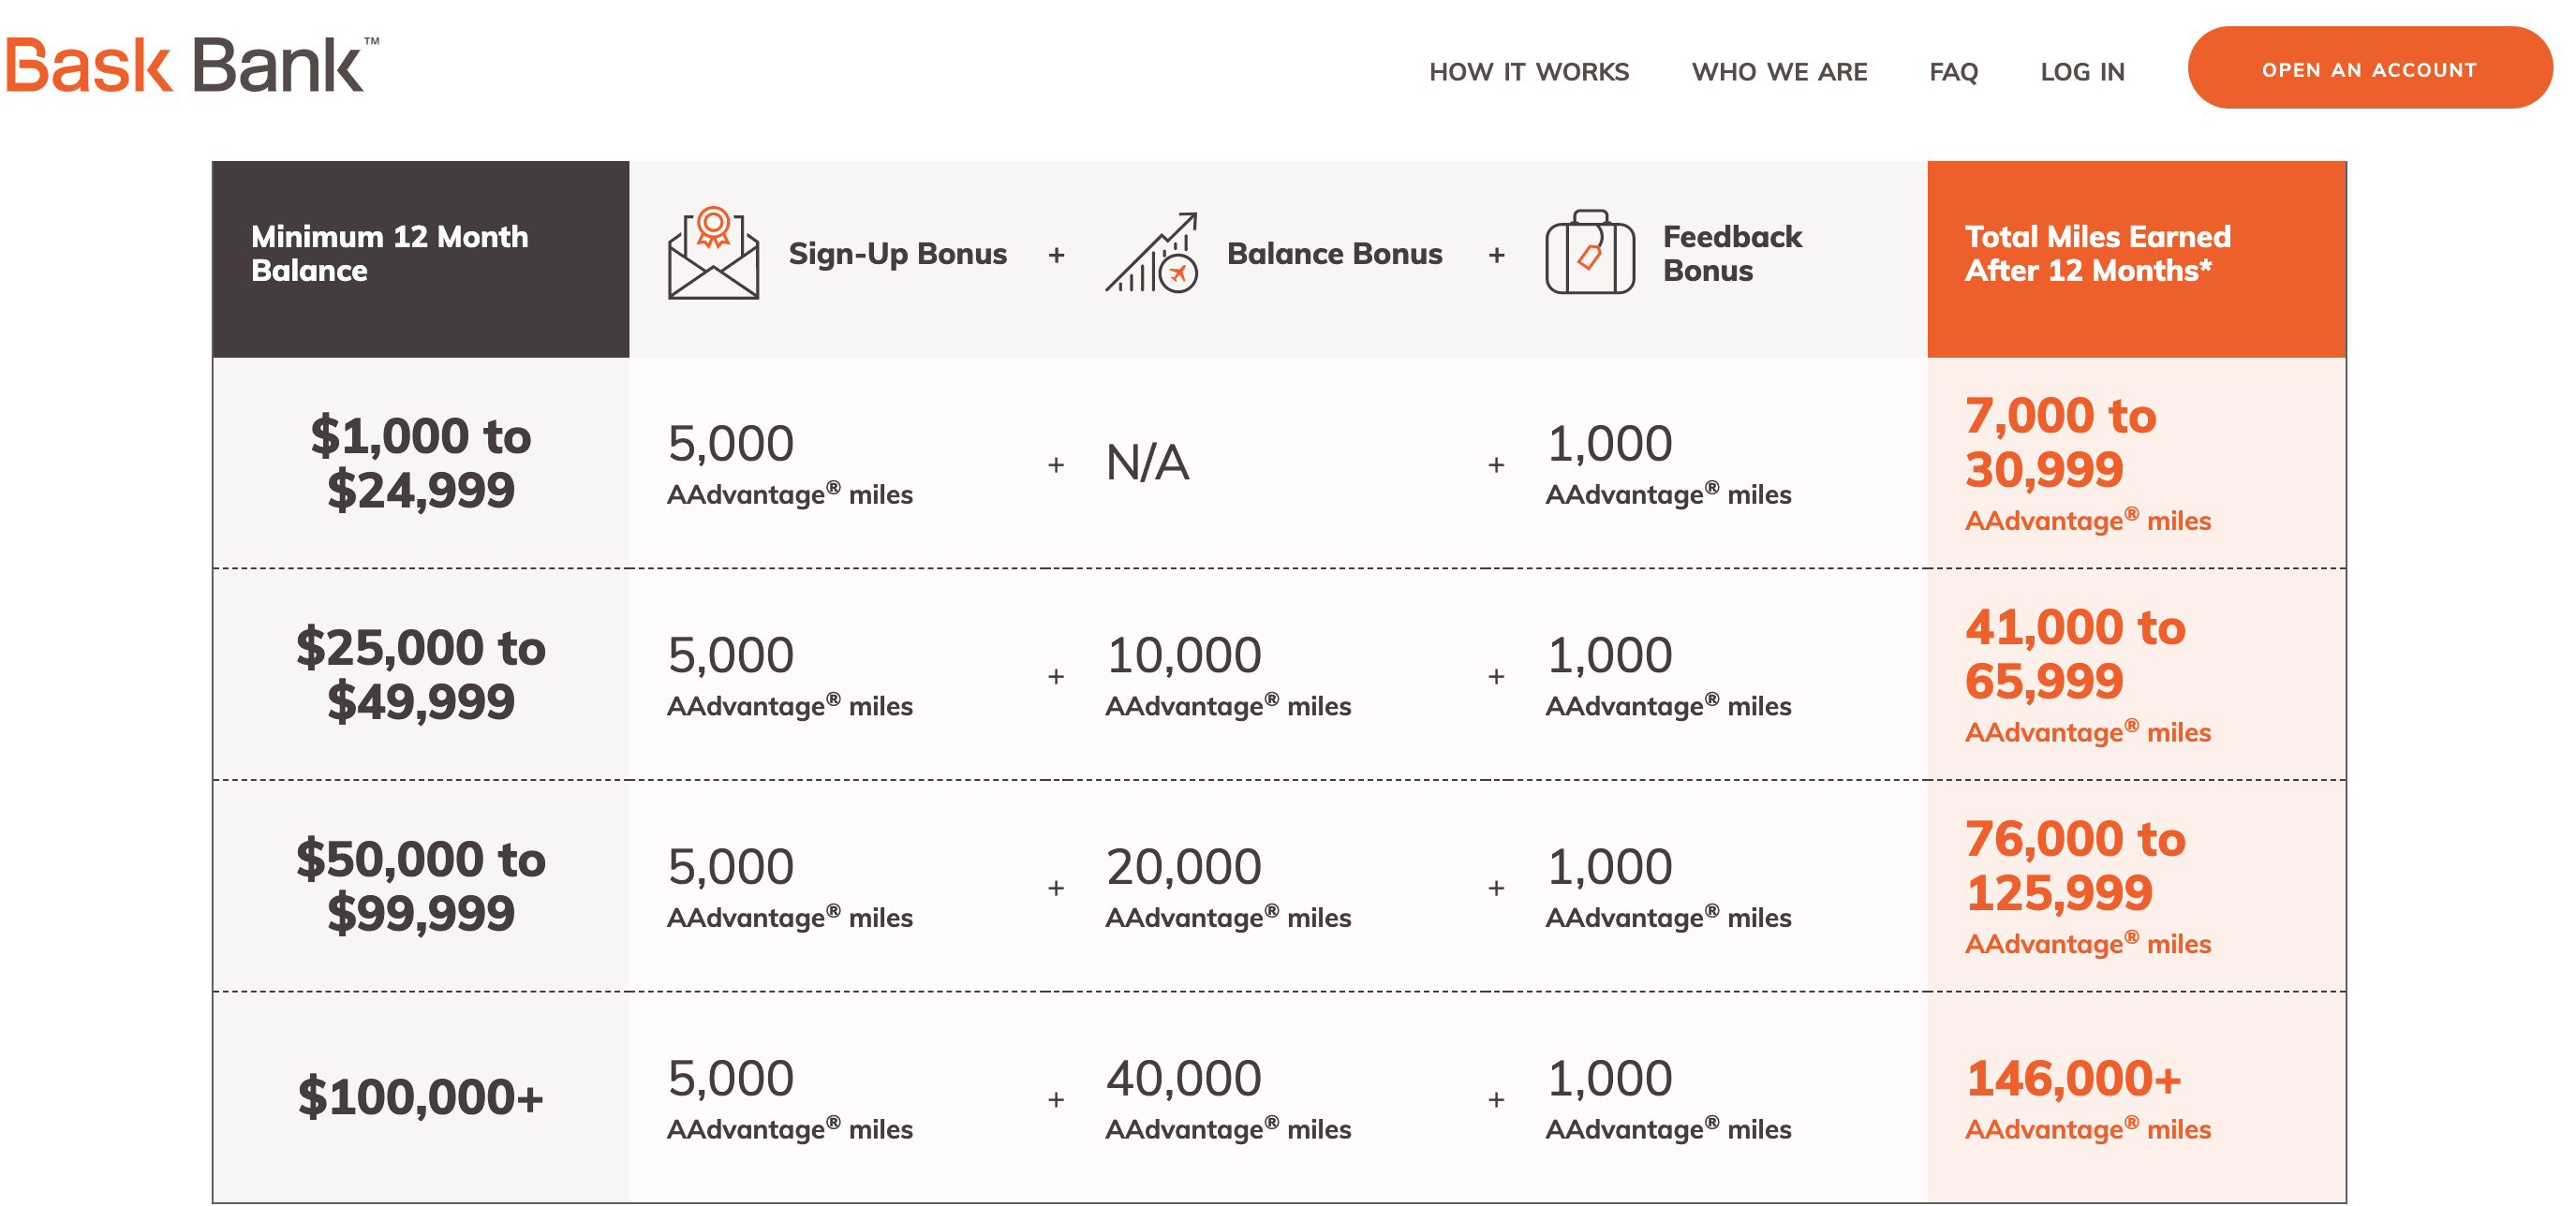Select the $25,000 to $49,999 balance tier
The width and height of the screenshot is (2576, 1206).
(421, 674)
